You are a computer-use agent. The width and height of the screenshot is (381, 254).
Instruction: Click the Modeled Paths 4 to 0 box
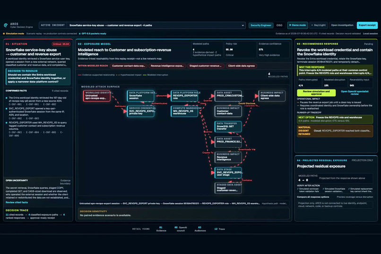[x=335, y=178]
